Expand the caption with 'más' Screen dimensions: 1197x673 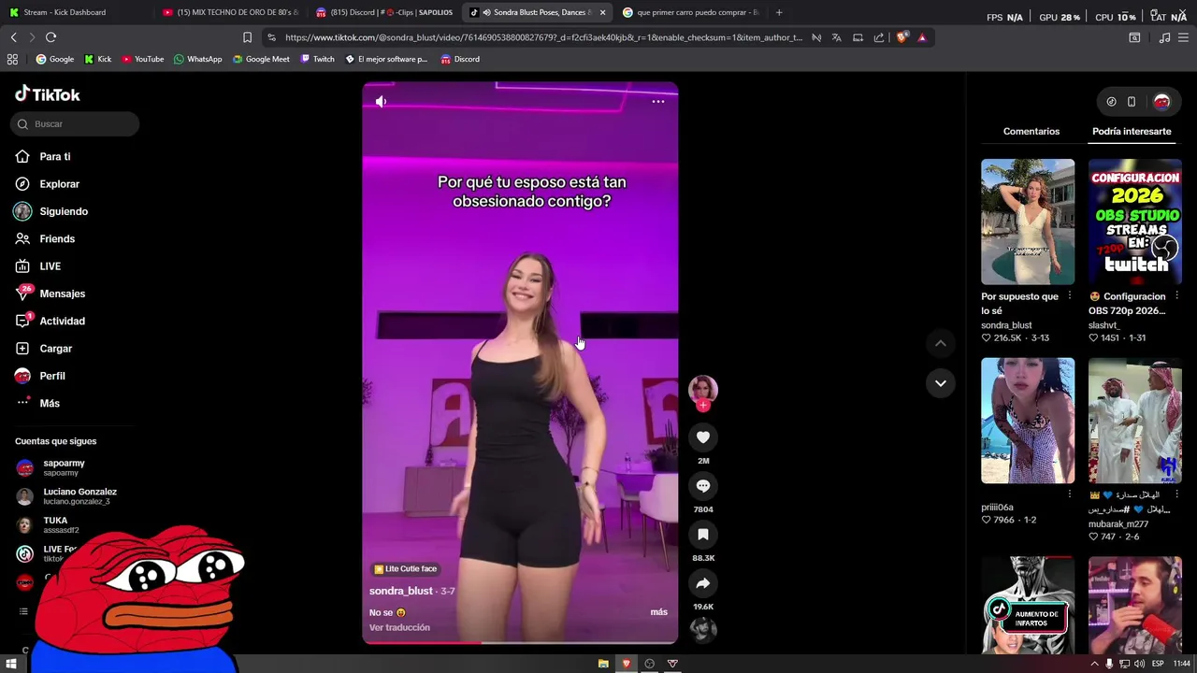click(x=658, y=612)
